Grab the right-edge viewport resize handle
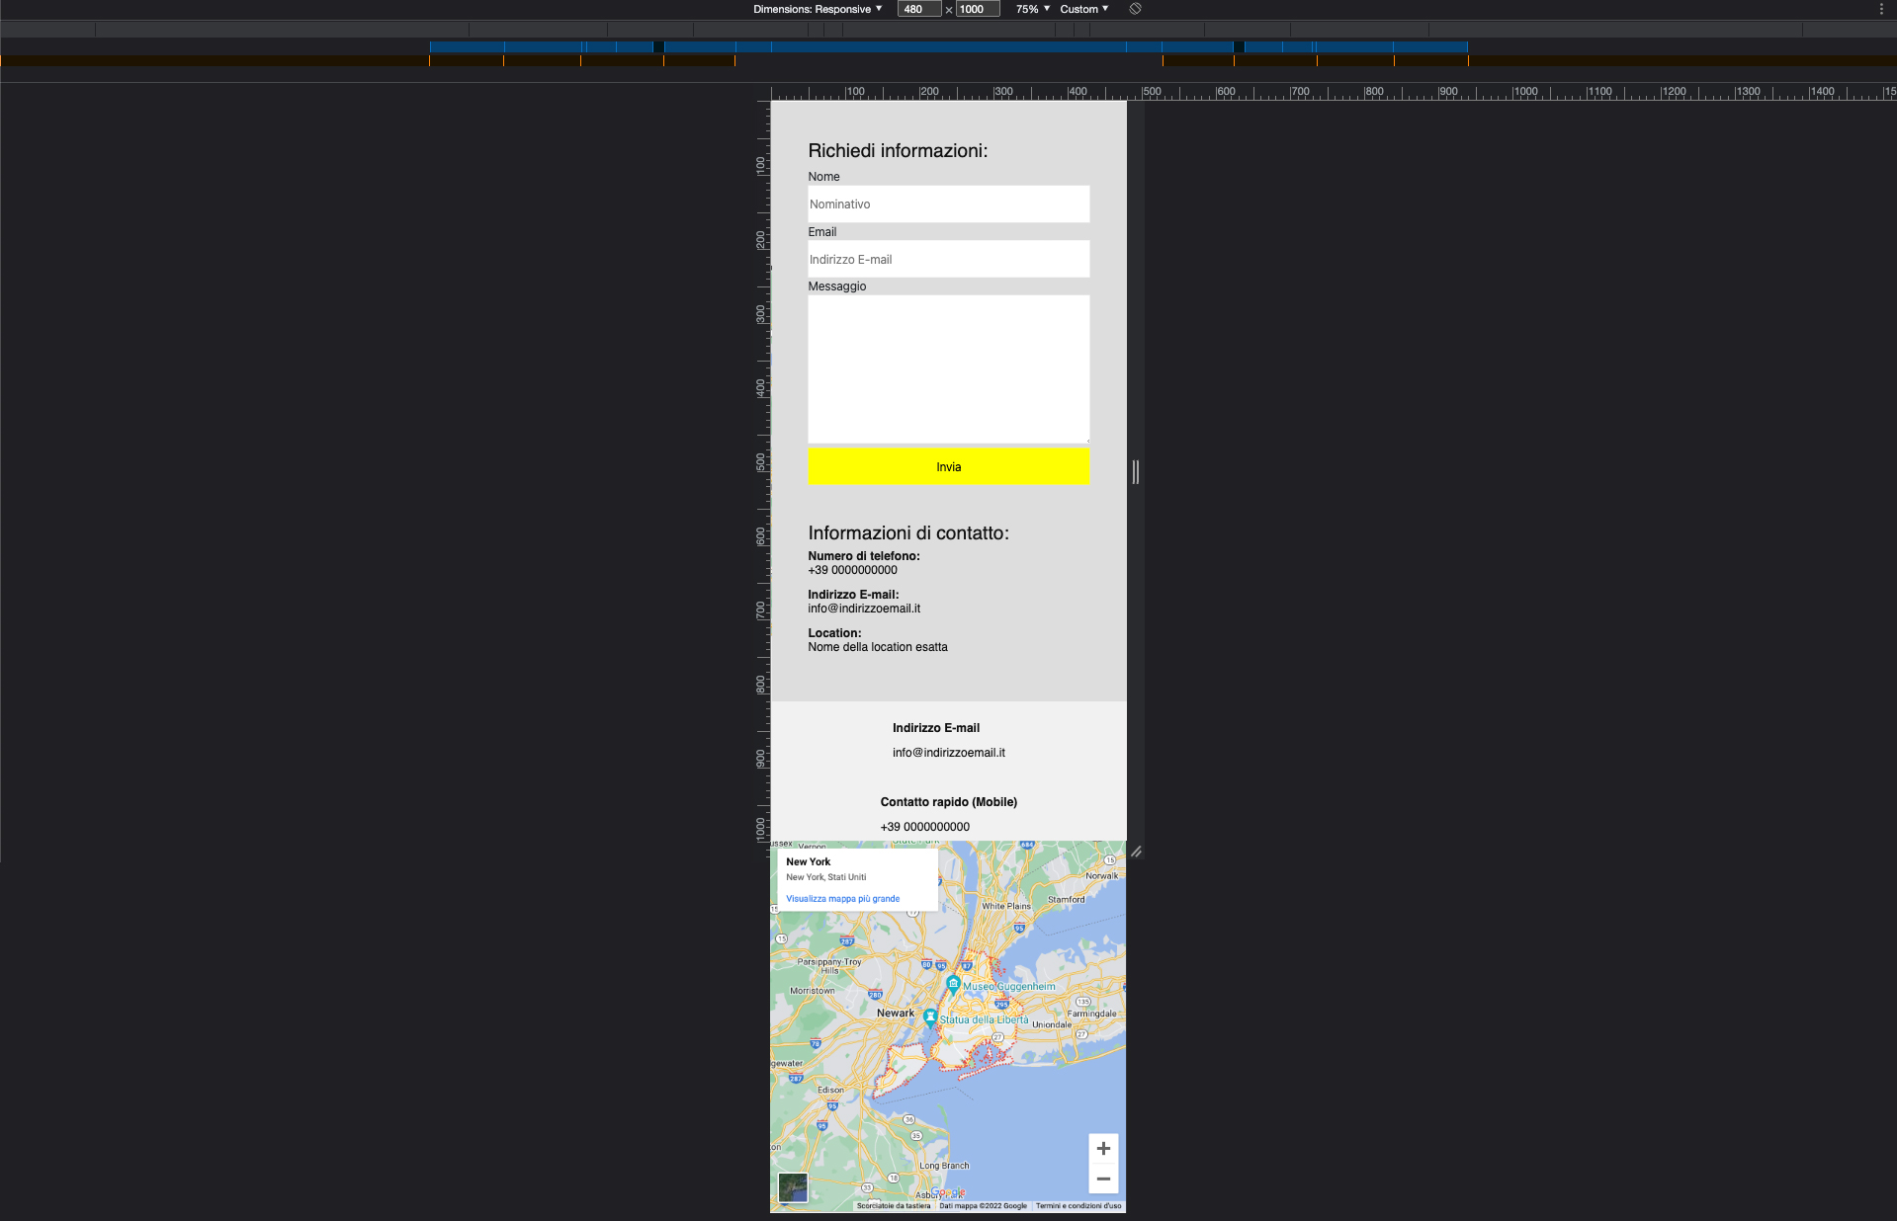Screen dimensions: 1897x1221 (1136, 472)
